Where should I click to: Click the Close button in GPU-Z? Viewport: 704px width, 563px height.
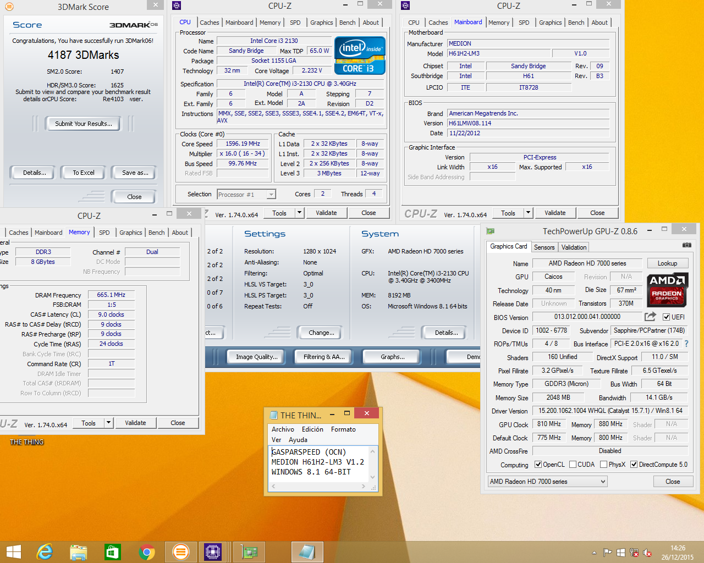[x=673, y=482]
